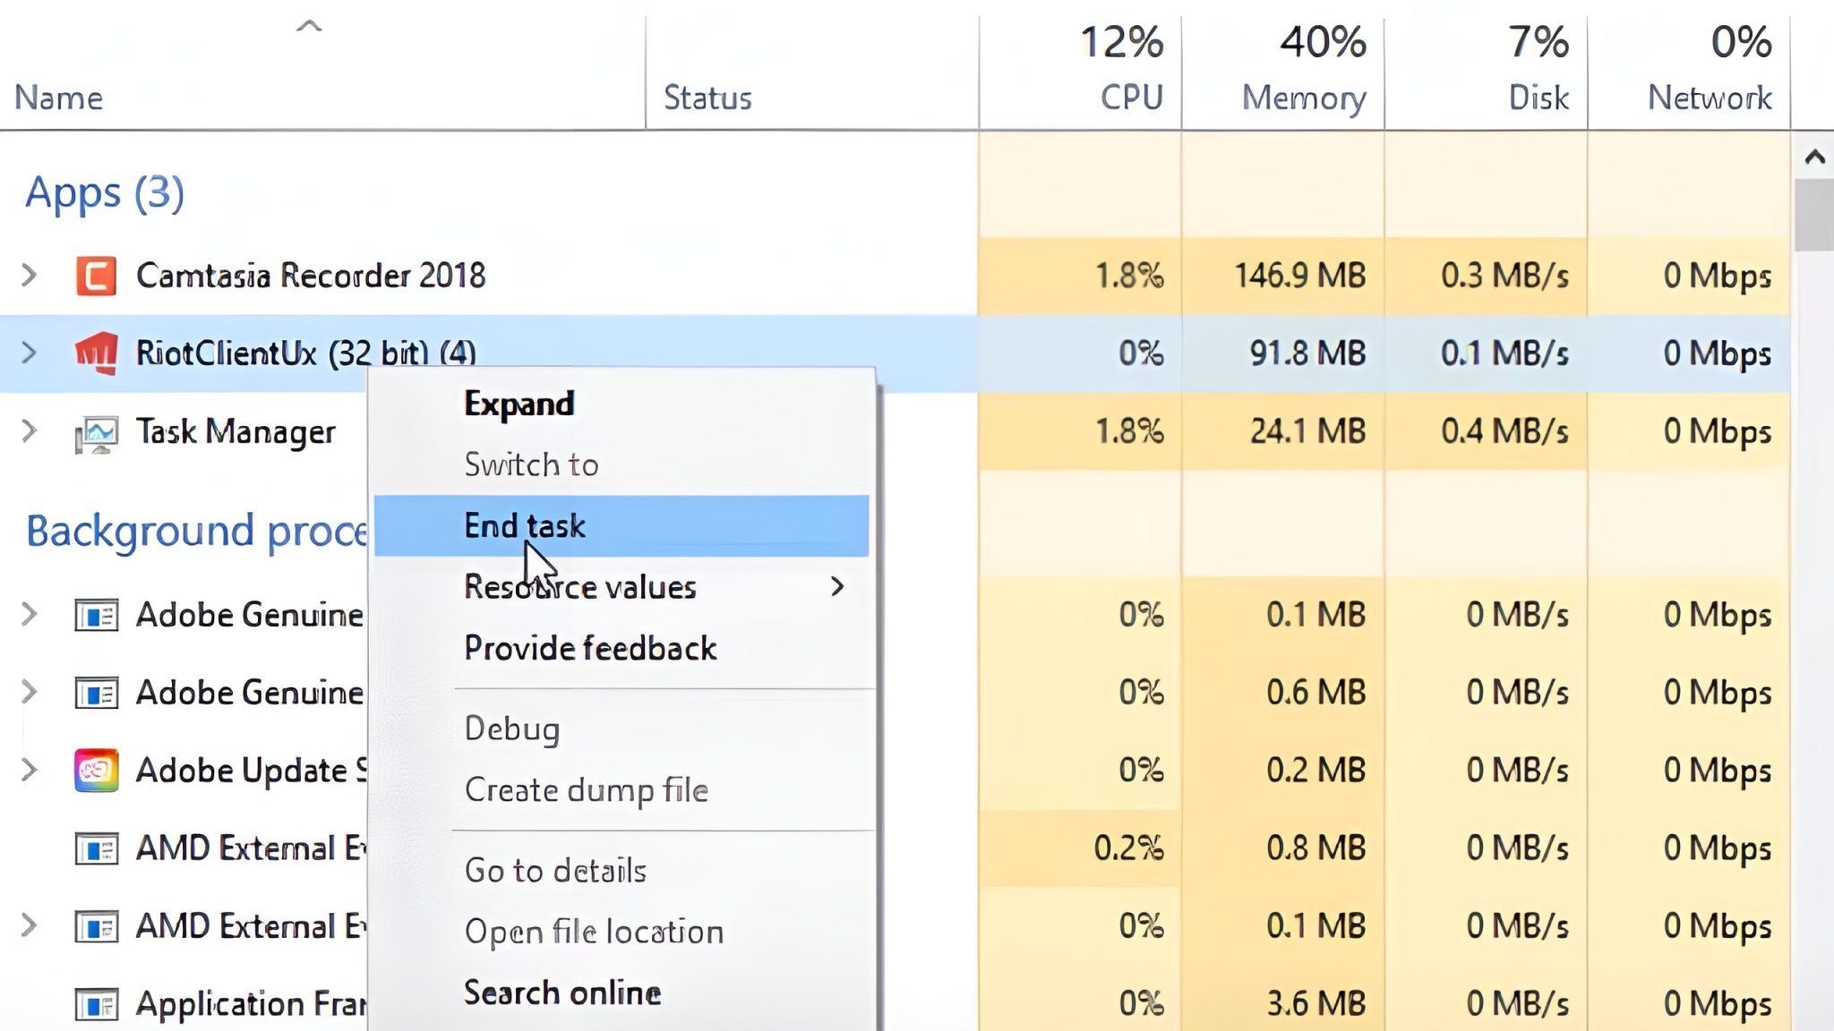Click the first Adobe Genuine process icon
1834x1031 pixels.
tap(96, 614)
